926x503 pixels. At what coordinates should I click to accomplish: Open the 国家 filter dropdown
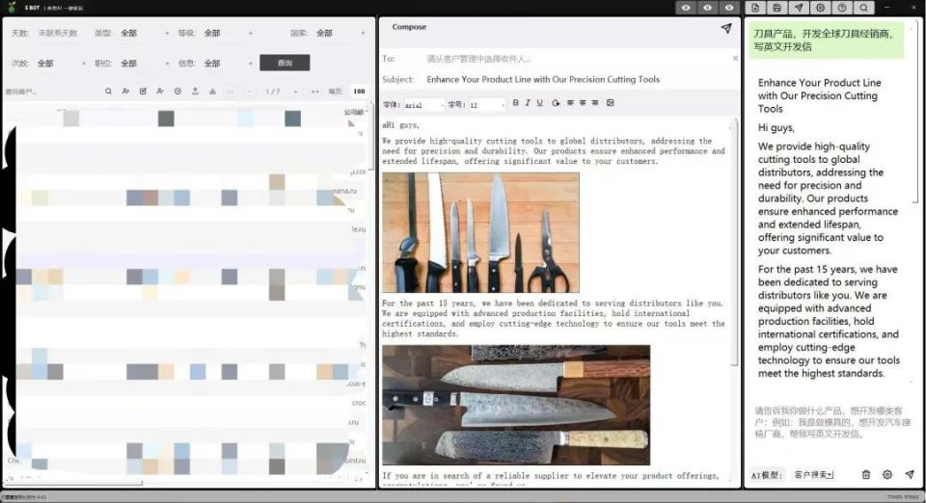pos(340,33)
